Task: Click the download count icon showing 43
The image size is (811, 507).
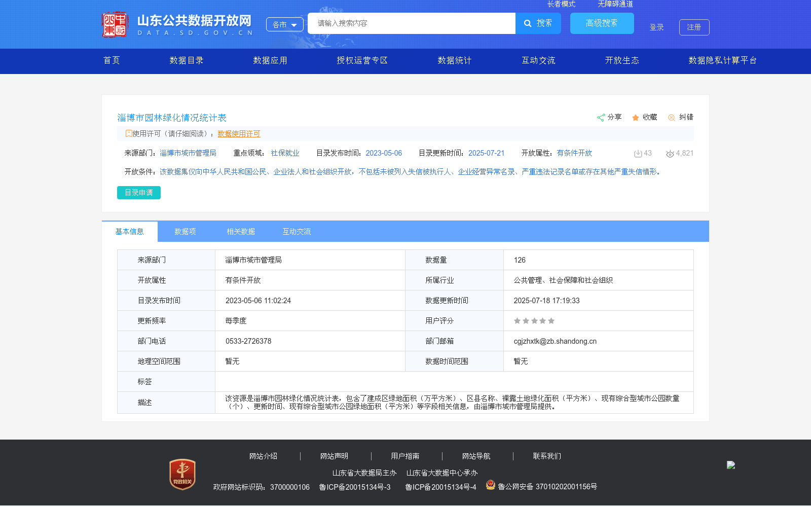Action: click(638, 154)
